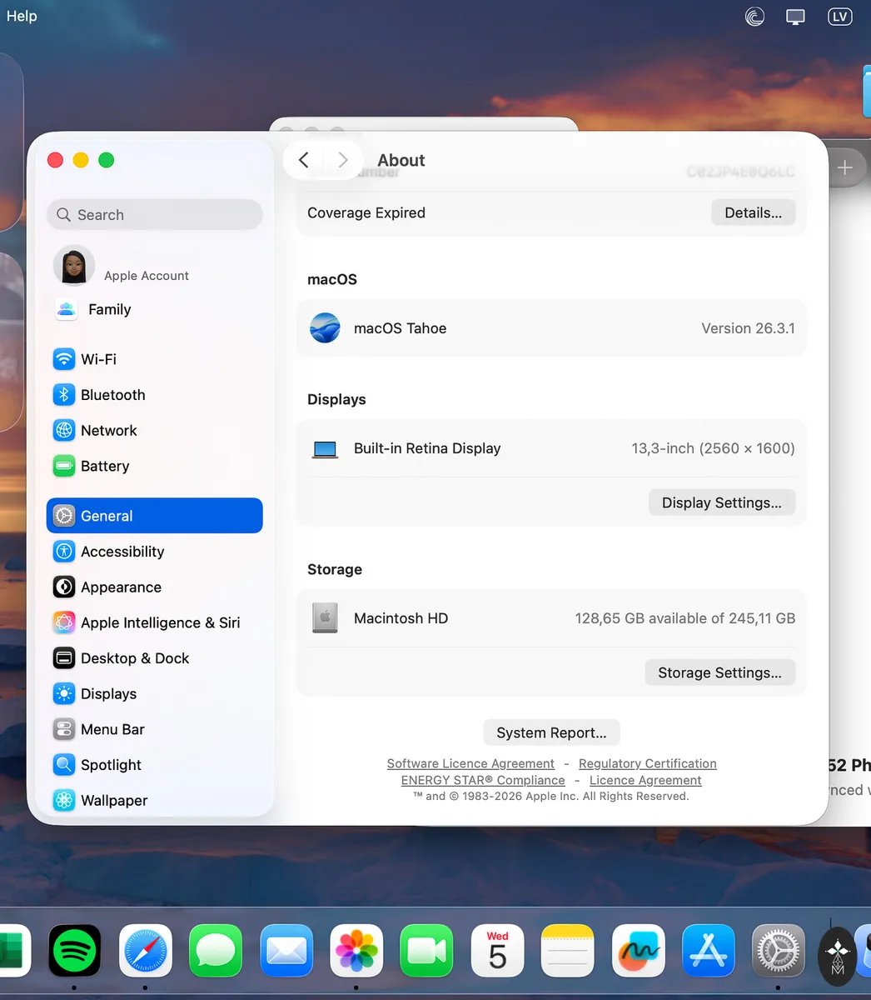Open Regulatory Certification link
The width and height of the screenshot is (871, 1000).
648,763
